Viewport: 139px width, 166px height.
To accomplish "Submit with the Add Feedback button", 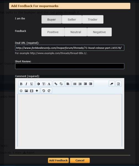I will (x=58, y=160).
